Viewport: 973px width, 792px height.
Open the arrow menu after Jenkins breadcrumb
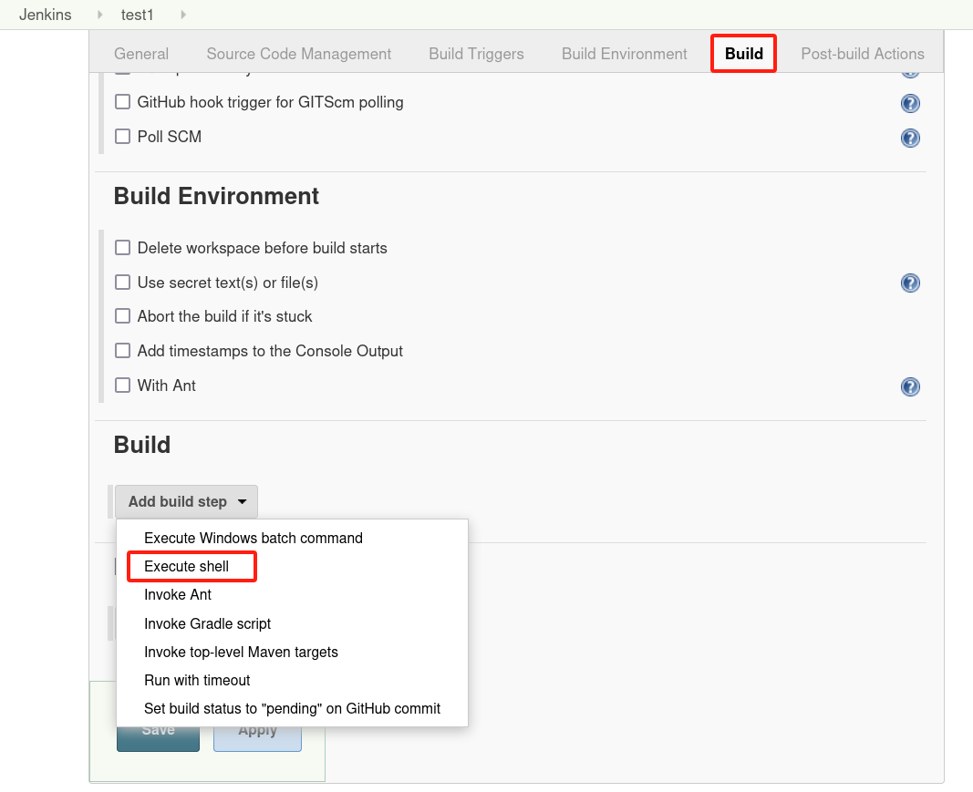pyautogui.click(x=100, y=15)
